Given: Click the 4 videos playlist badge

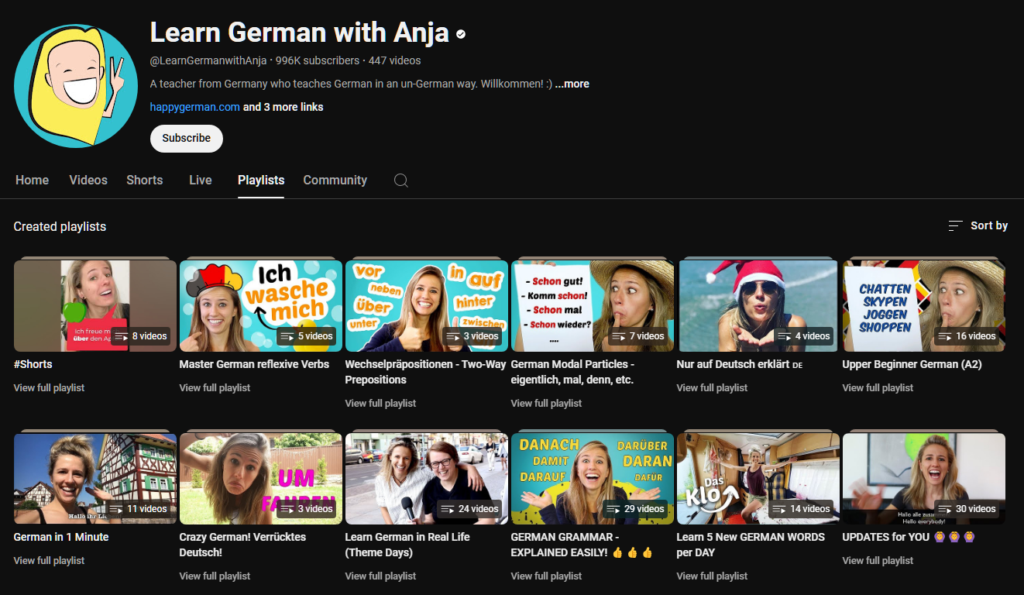Looking at the screenshot, I should click(x=804, y=336).
